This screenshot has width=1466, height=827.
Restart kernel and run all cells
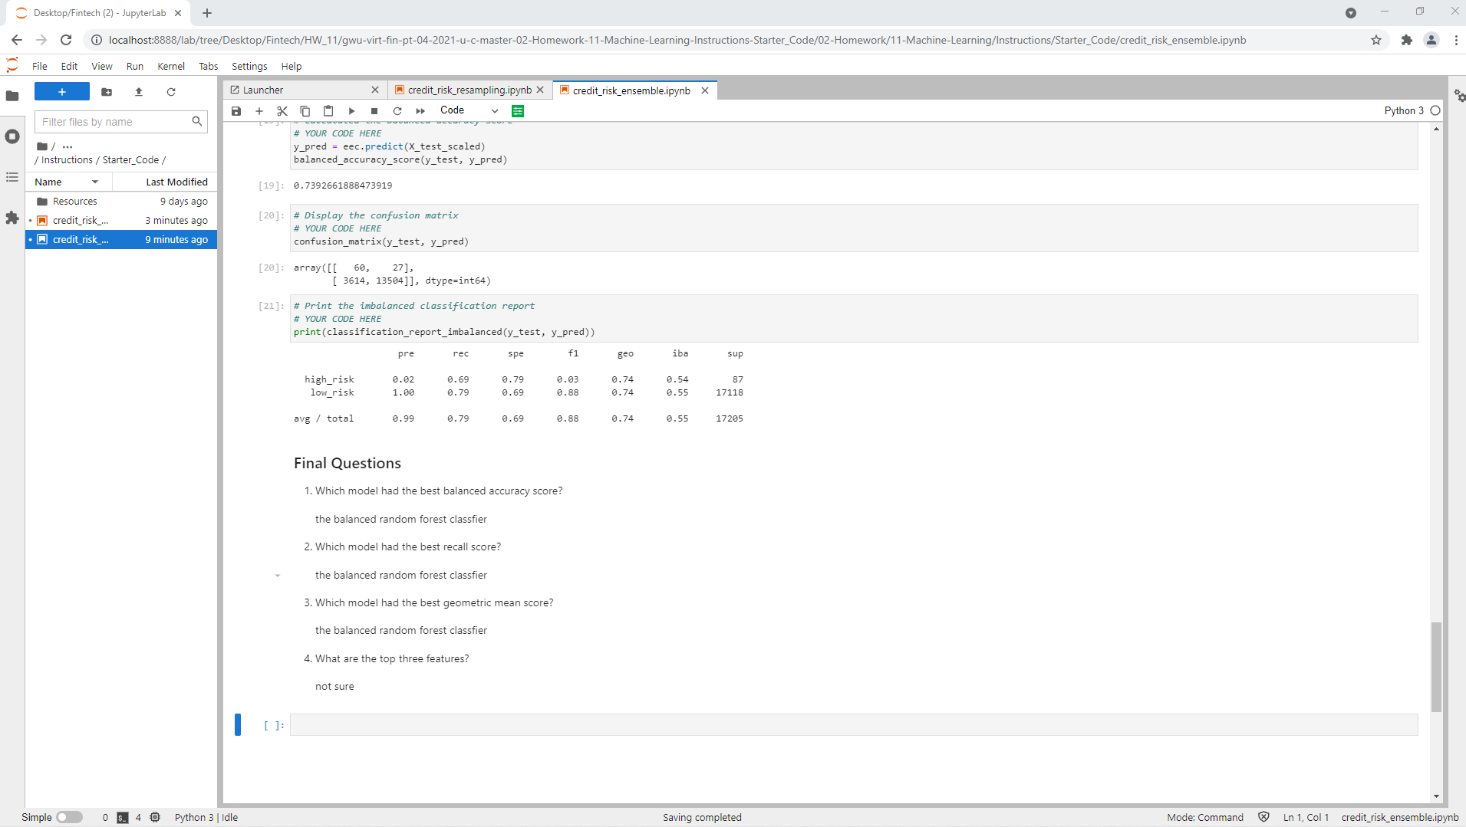420,111
